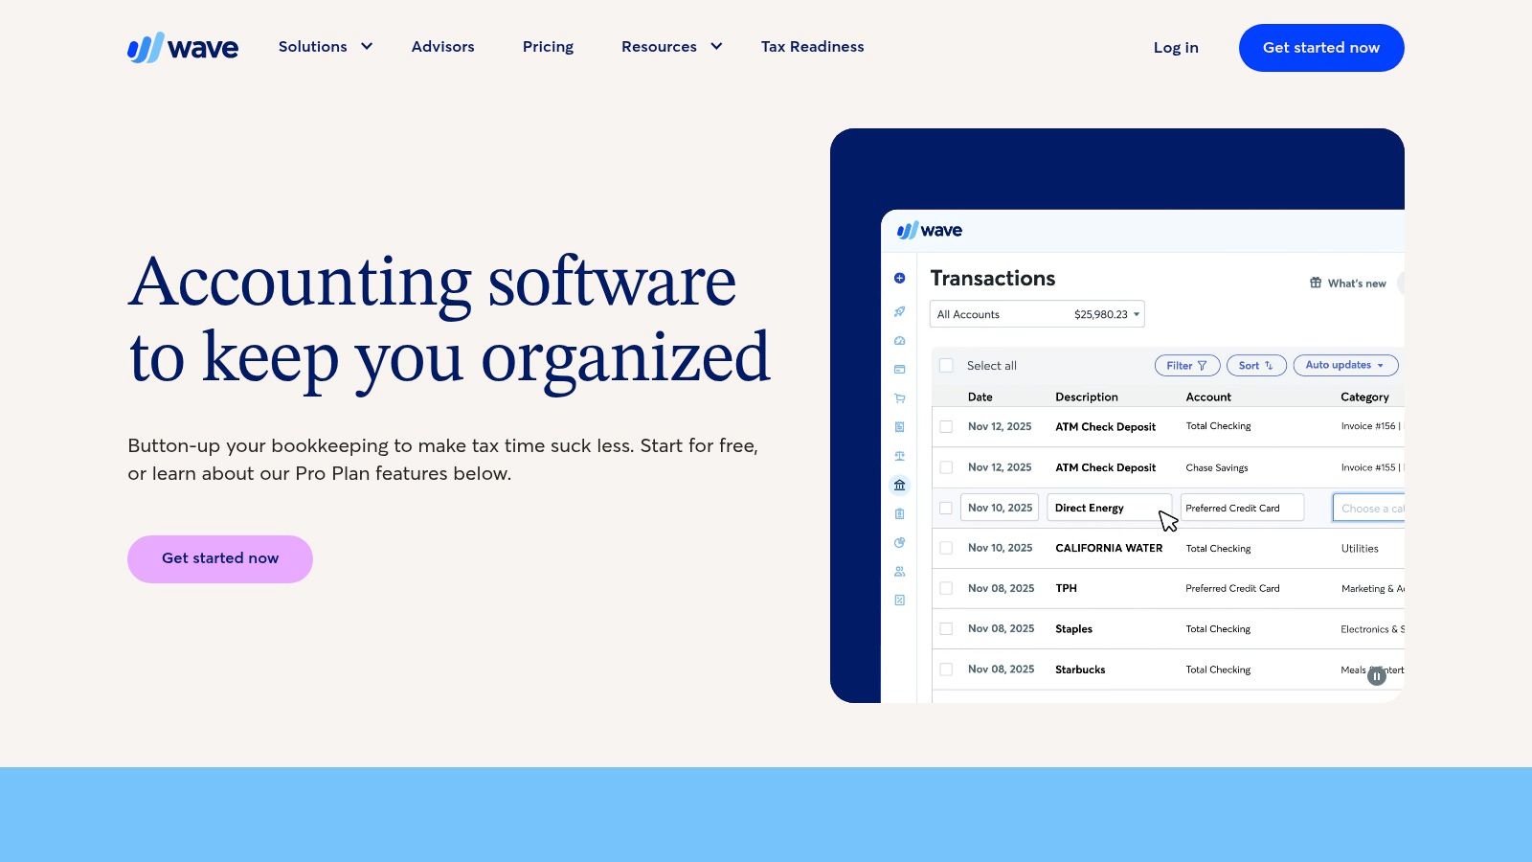This screenshot has width=1532, height=862.
Task: Click the Wave logo in the navigation bar
Action: (x=183, y=47)
